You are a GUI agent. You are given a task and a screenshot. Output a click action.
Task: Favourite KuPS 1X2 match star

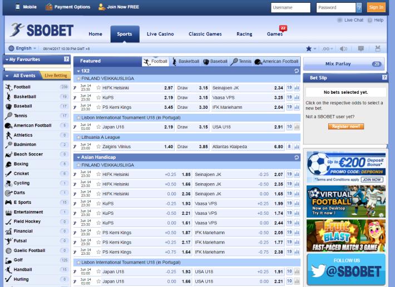coord(98,98)
